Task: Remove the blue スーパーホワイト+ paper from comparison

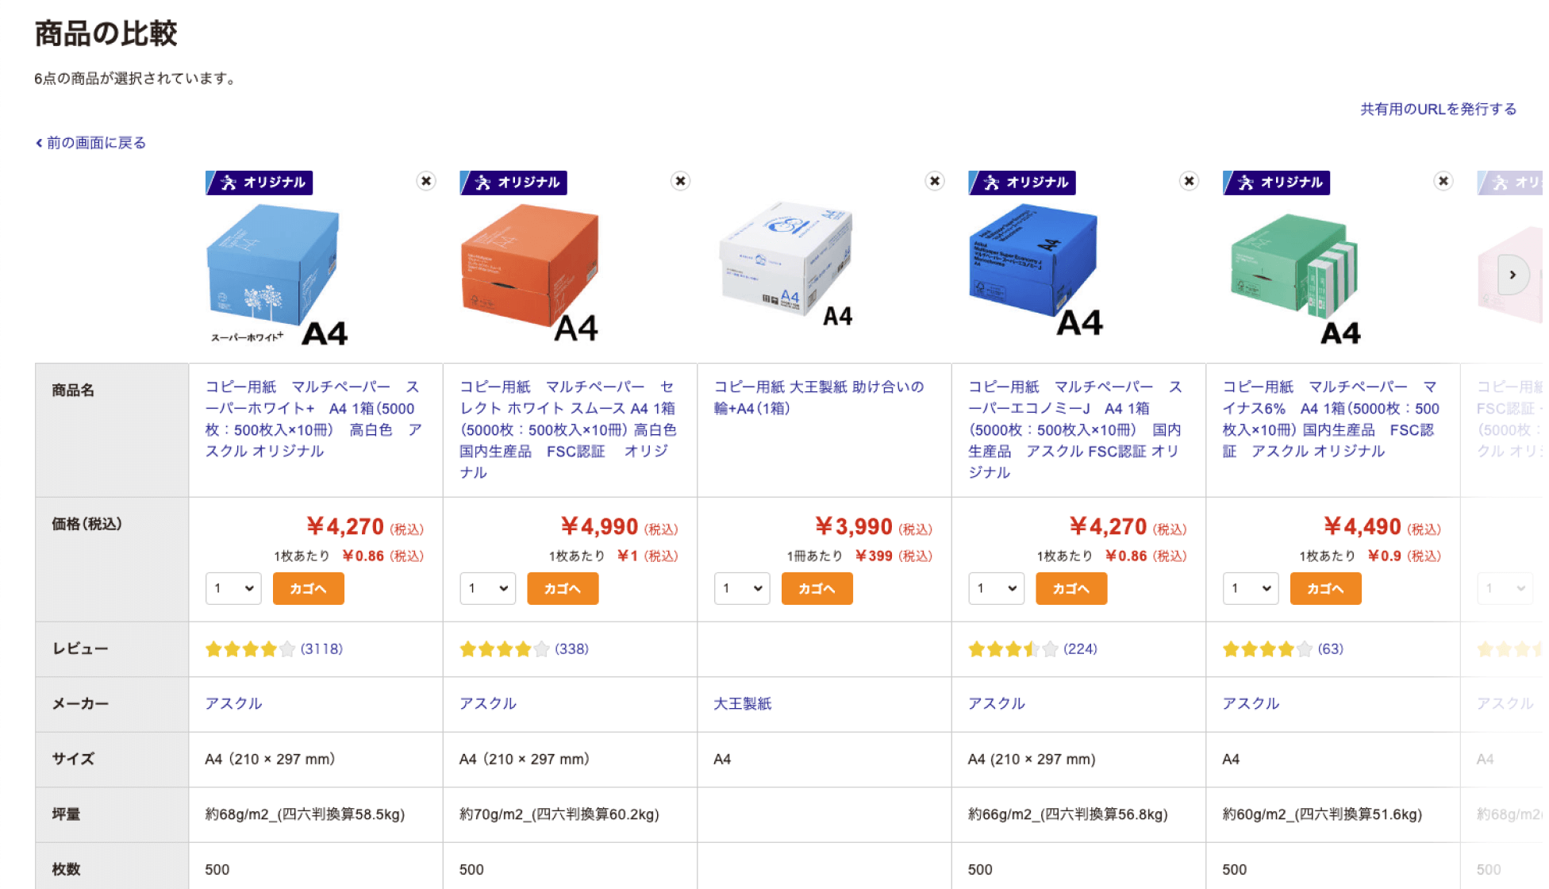Action: click(x=426, y=182)
